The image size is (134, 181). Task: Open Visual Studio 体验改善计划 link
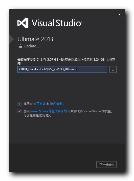(49, 111)
